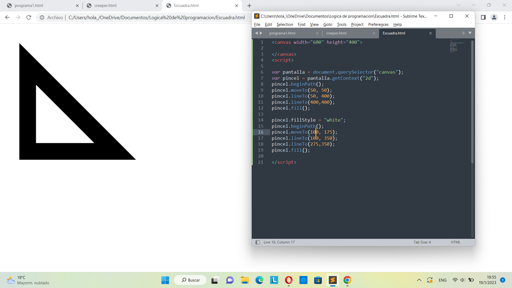Screen dimensions: 512x288
Task: Close the programa1.html tab in Sublime
Action: click(317, 33)
